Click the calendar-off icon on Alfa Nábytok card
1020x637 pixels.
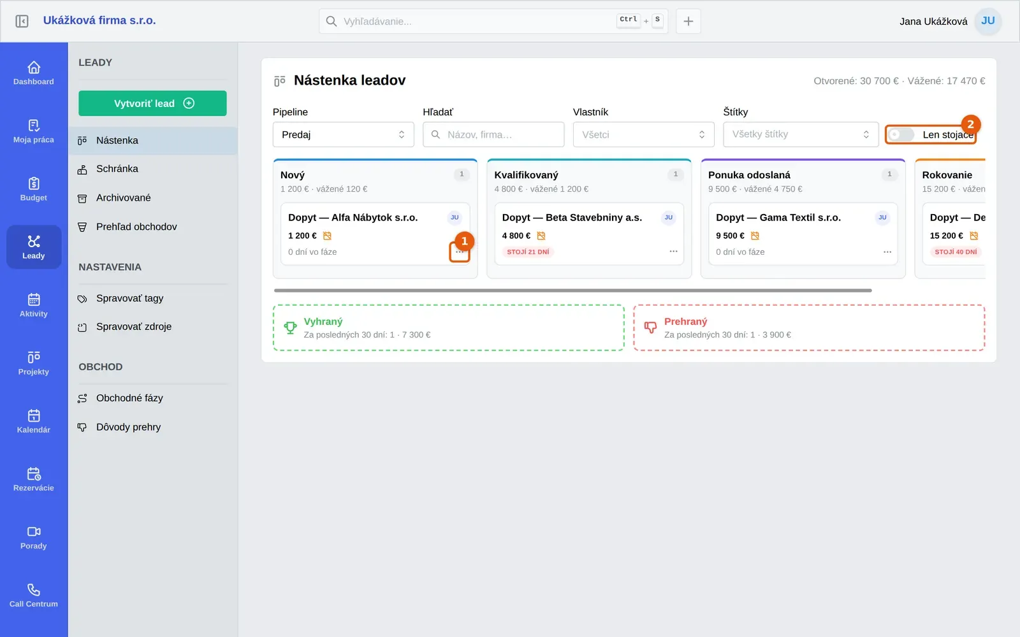[327, 236]
